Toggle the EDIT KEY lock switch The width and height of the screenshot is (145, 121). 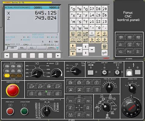click(104, 72)
